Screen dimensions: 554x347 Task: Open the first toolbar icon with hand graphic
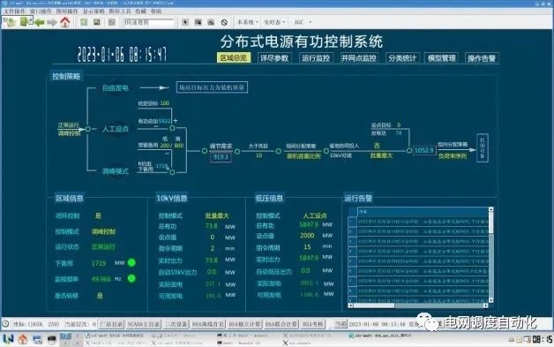click(x=9, y=22)
